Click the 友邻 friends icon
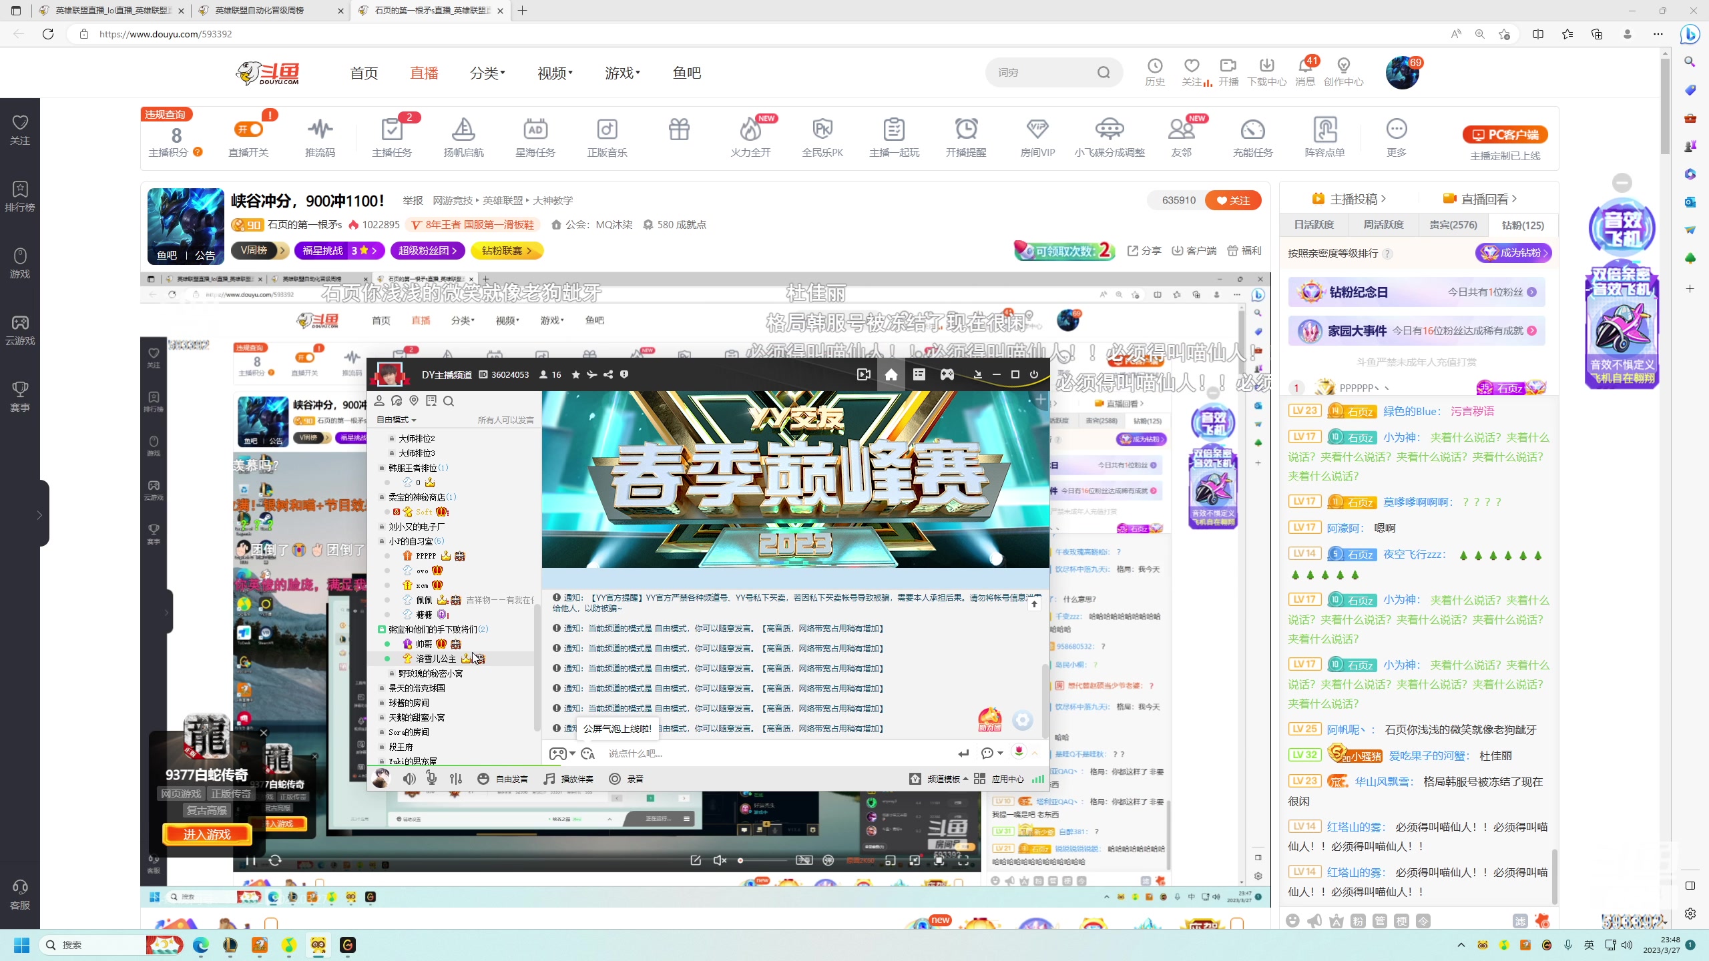Viewport: 1709px width, 961px height. click(x=1181, y=129)
